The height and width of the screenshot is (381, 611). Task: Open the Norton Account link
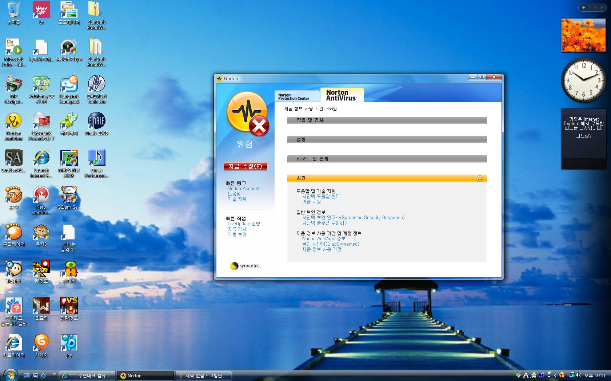[x=243, y=189]
